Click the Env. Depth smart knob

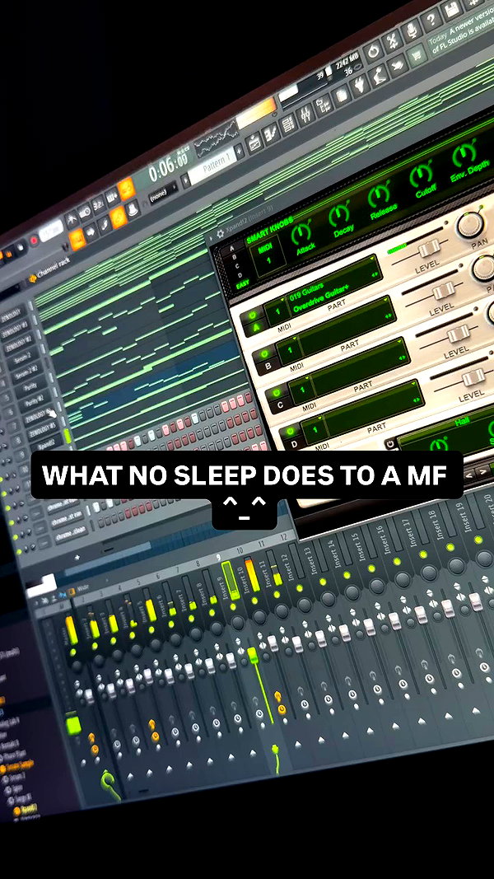[x=464, y=155]
